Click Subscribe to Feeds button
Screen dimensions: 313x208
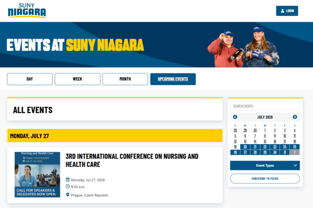pyautogui.click(x=265, y=178)
